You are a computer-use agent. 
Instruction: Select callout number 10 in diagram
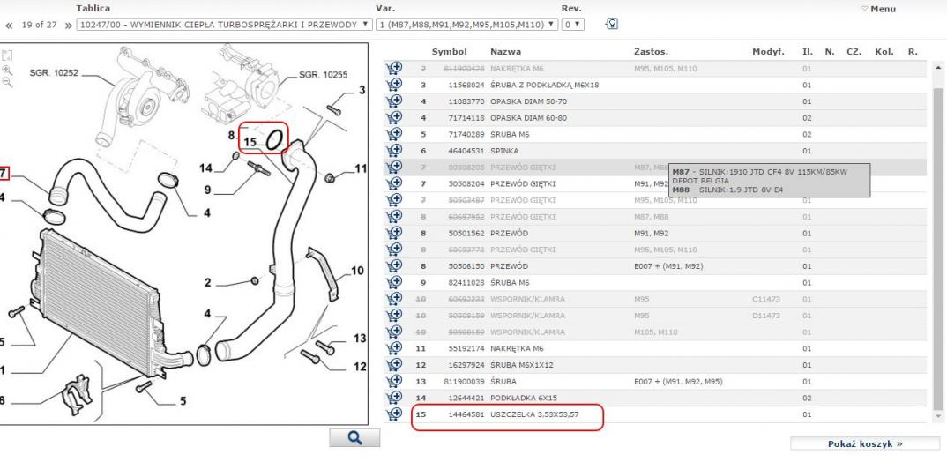coord(357,271)
